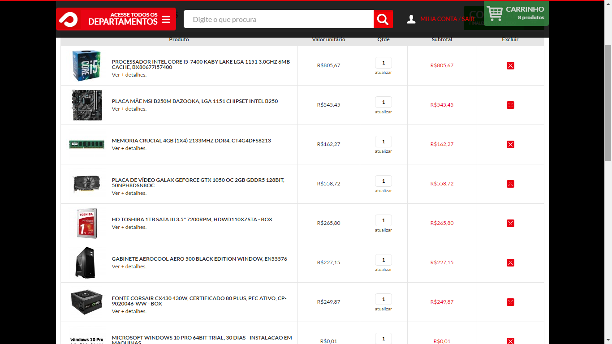612x344 pixels.
Task: Click the Corsair CX430 thumbnail
Action: point(86,302)
